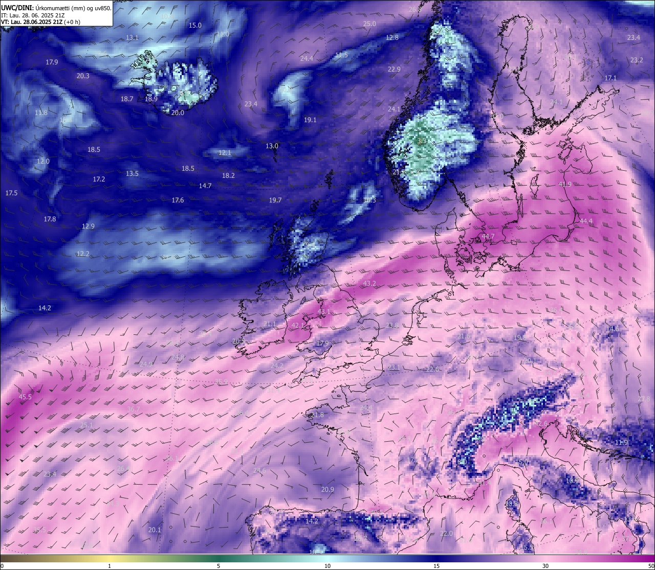The image size is (655, 570).
Task: Click the 20.1 value label
Action: (155, 530)
